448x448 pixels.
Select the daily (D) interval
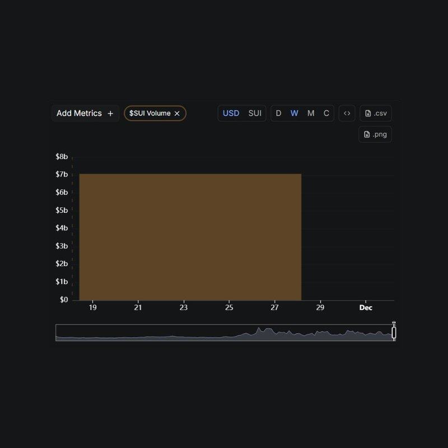pyautogui.click(x=278, y=113)
